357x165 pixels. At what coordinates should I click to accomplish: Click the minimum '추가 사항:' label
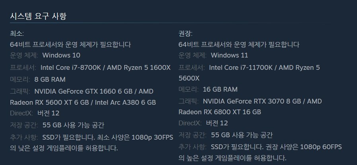pyautogui.click(x=24, y=138)
